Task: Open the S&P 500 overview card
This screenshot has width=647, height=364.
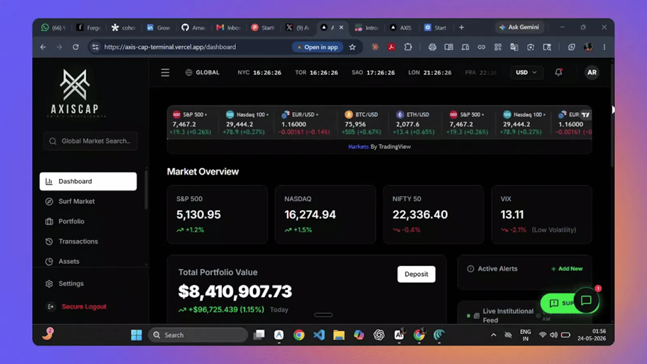Action: (217, 214)
